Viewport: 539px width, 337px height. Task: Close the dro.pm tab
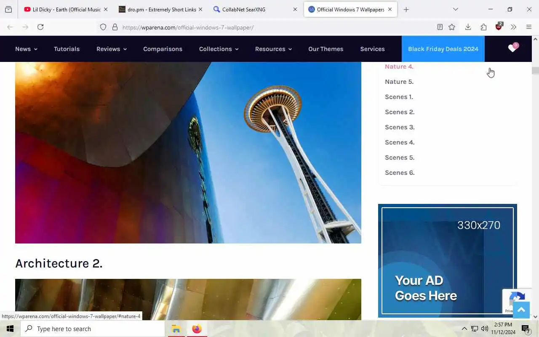click(200, 9)
